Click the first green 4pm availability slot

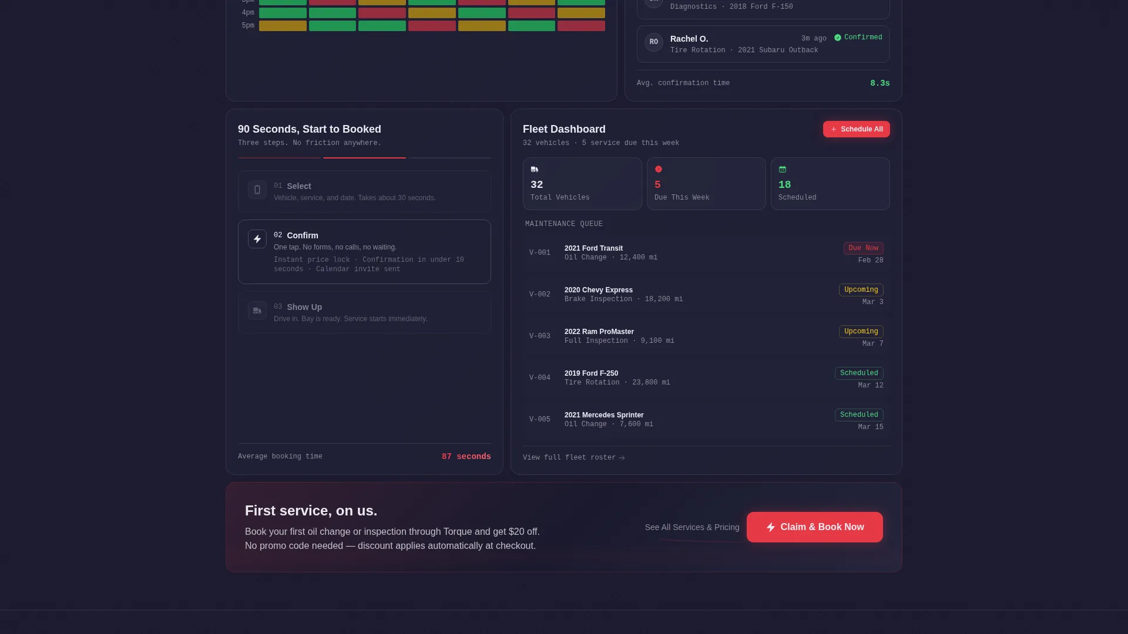point(283,13)
